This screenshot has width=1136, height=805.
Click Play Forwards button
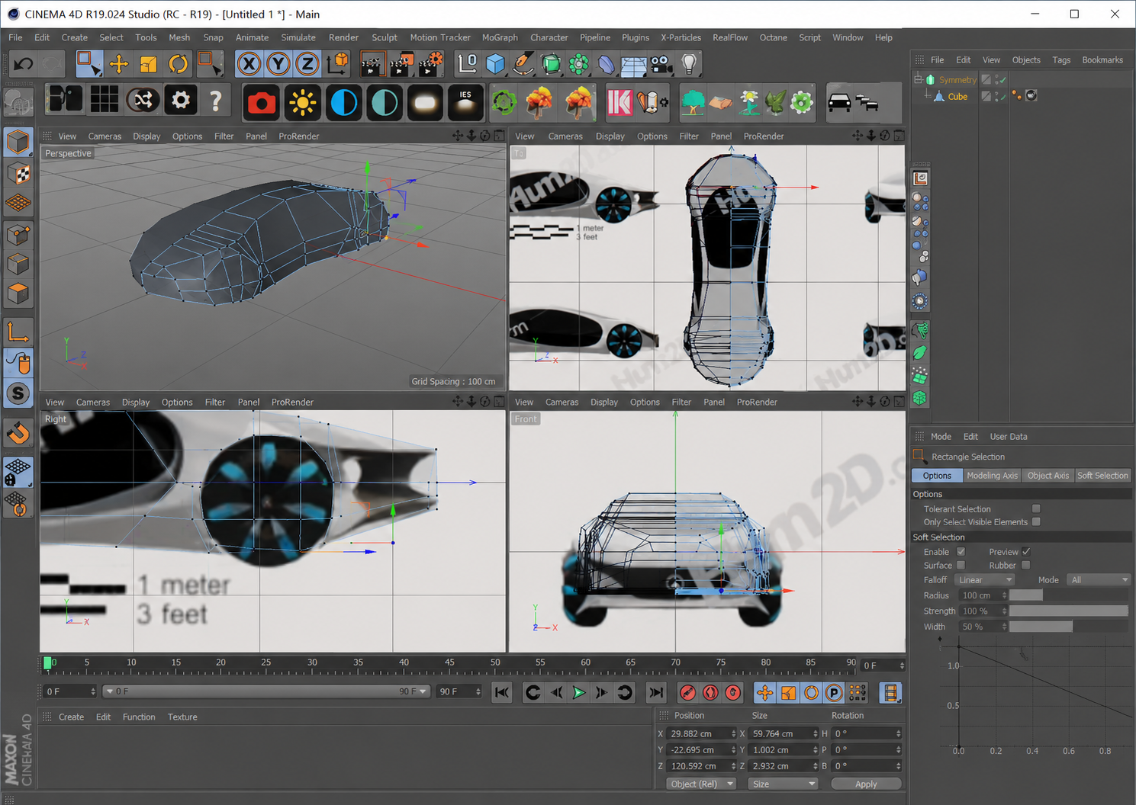pos(579,692)
